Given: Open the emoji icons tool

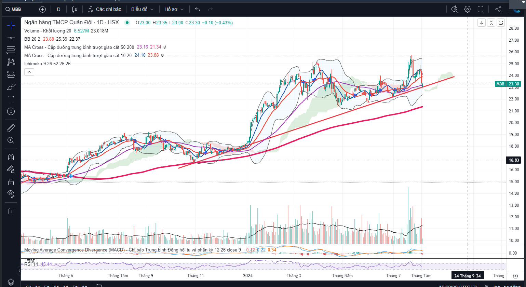Looking at the screenshot, I should pyautogui.click(x=11, y=111).
